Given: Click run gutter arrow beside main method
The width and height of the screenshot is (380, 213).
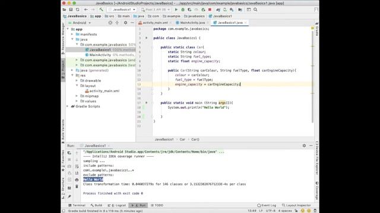Looking at the screenshot, I should point(147,102).
